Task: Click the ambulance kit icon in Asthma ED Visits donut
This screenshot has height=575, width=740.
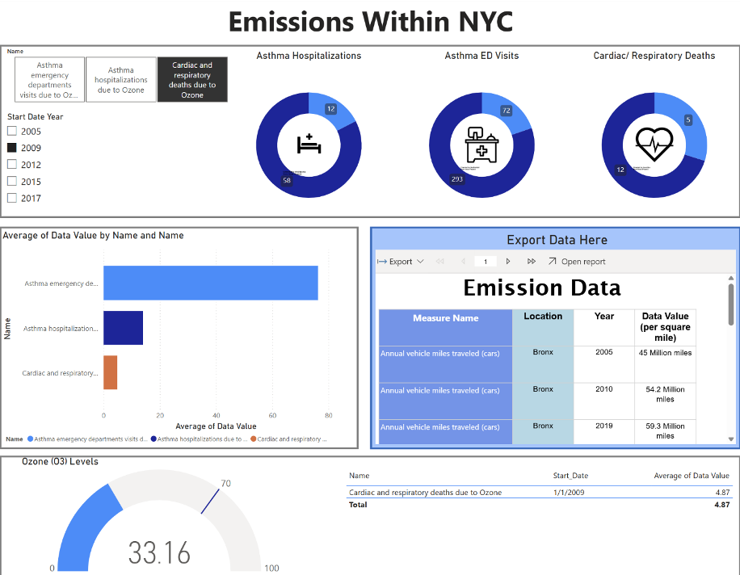Action: tap(481, 145)
